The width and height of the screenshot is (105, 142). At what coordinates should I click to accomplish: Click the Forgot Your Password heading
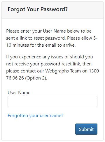tap(38, 9)
